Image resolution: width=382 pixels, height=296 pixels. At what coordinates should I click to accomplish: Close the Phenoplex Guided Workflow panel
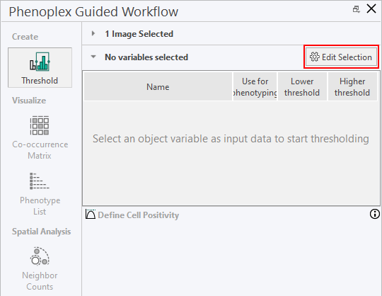(x=371, y=9)
